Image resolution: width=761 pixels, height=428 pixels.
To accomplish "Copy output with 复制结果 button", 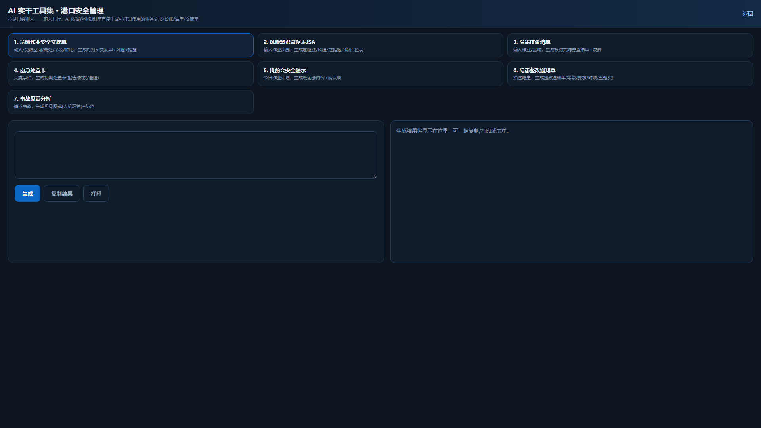I will [62, 193].
